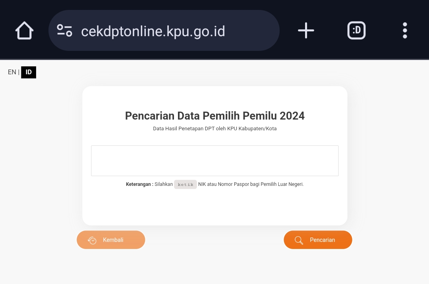429x284 pixels.
Task: Tap the plus icon to open a new tab
Action: pos(305,30)
